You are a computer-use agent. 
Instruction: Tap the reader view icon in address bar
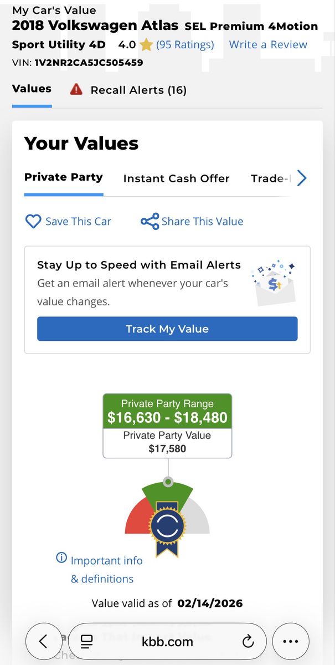click(x=87, y=642)
